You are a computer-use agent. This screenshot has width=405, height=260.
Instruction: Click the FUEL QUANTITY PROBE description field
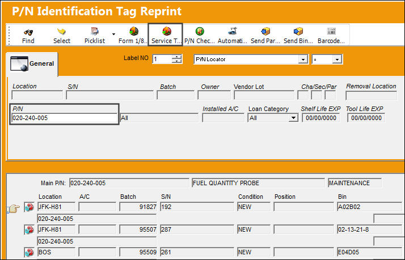258,183
